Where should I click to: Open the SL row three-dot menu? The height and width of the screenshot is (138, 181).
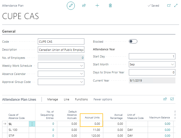(32, 124)
